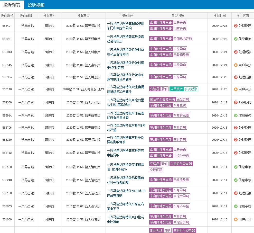Click the 空调问题 tag
Screen dimensions: 254x233
[156, 170]
